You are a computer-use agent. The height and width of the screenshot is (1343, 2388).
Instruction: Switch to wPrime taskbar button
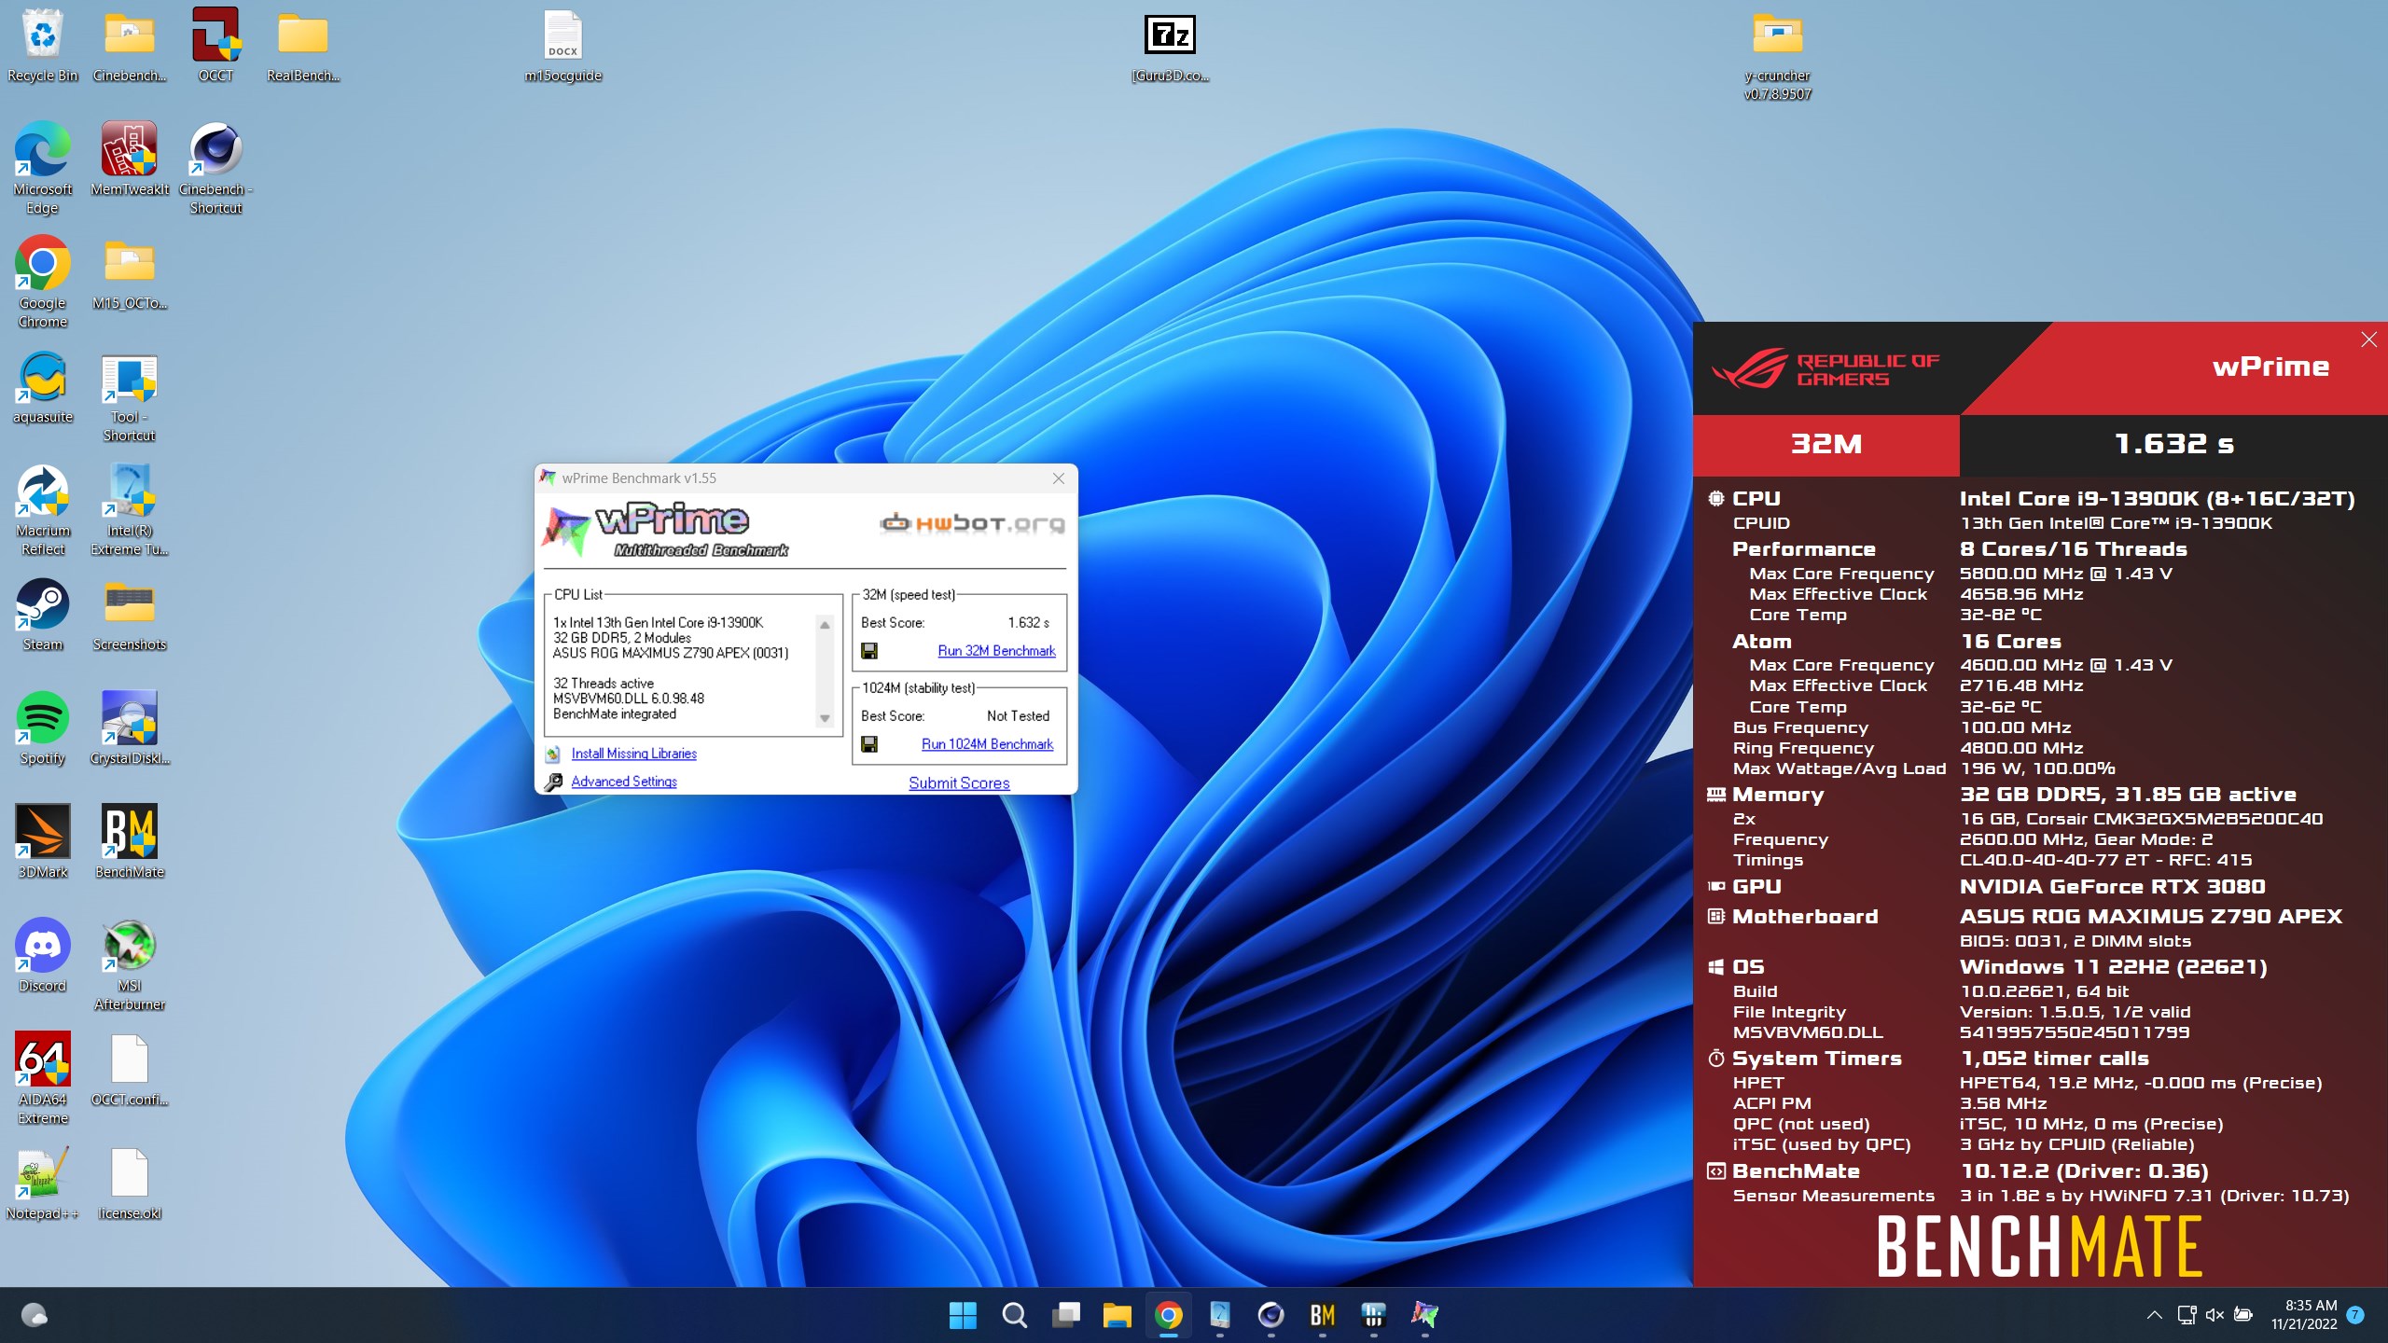(x=1424, y=1315)
